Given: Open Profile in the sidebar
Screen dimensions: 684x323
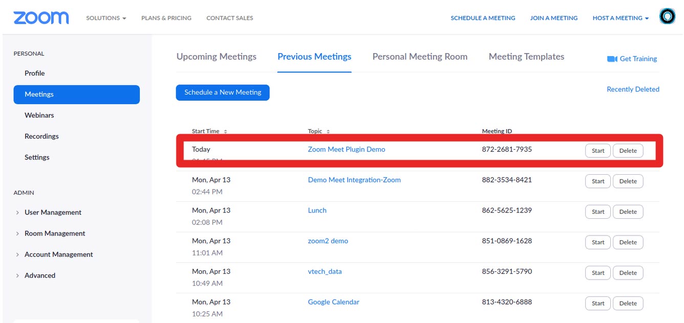Looking at the screenshot, I should pos(35,73).
